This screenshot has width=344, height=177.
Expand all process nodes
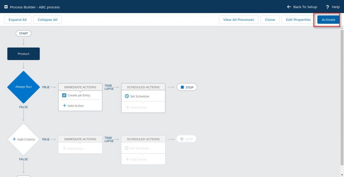[17, 20]
